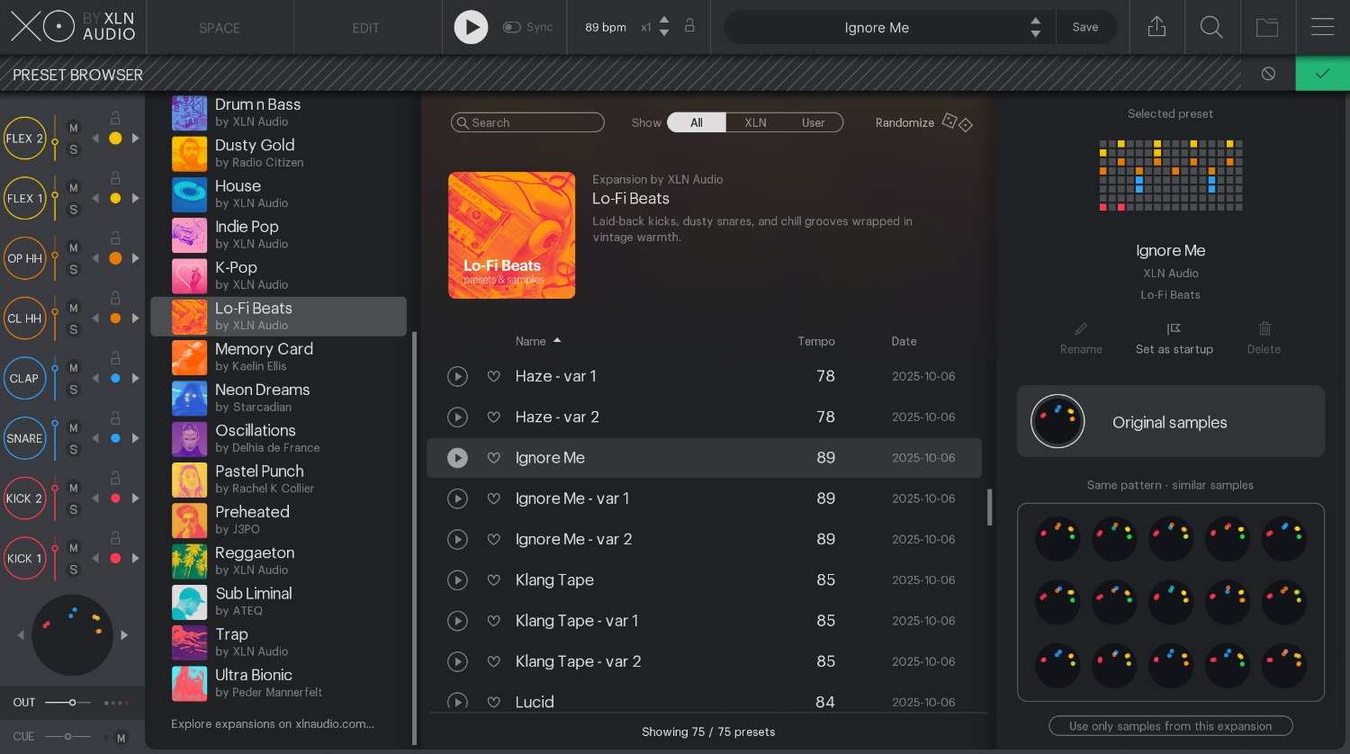Open the Ignore Me preset selector arrows
The image size is (1350, 754).
tap(1035, 27)
